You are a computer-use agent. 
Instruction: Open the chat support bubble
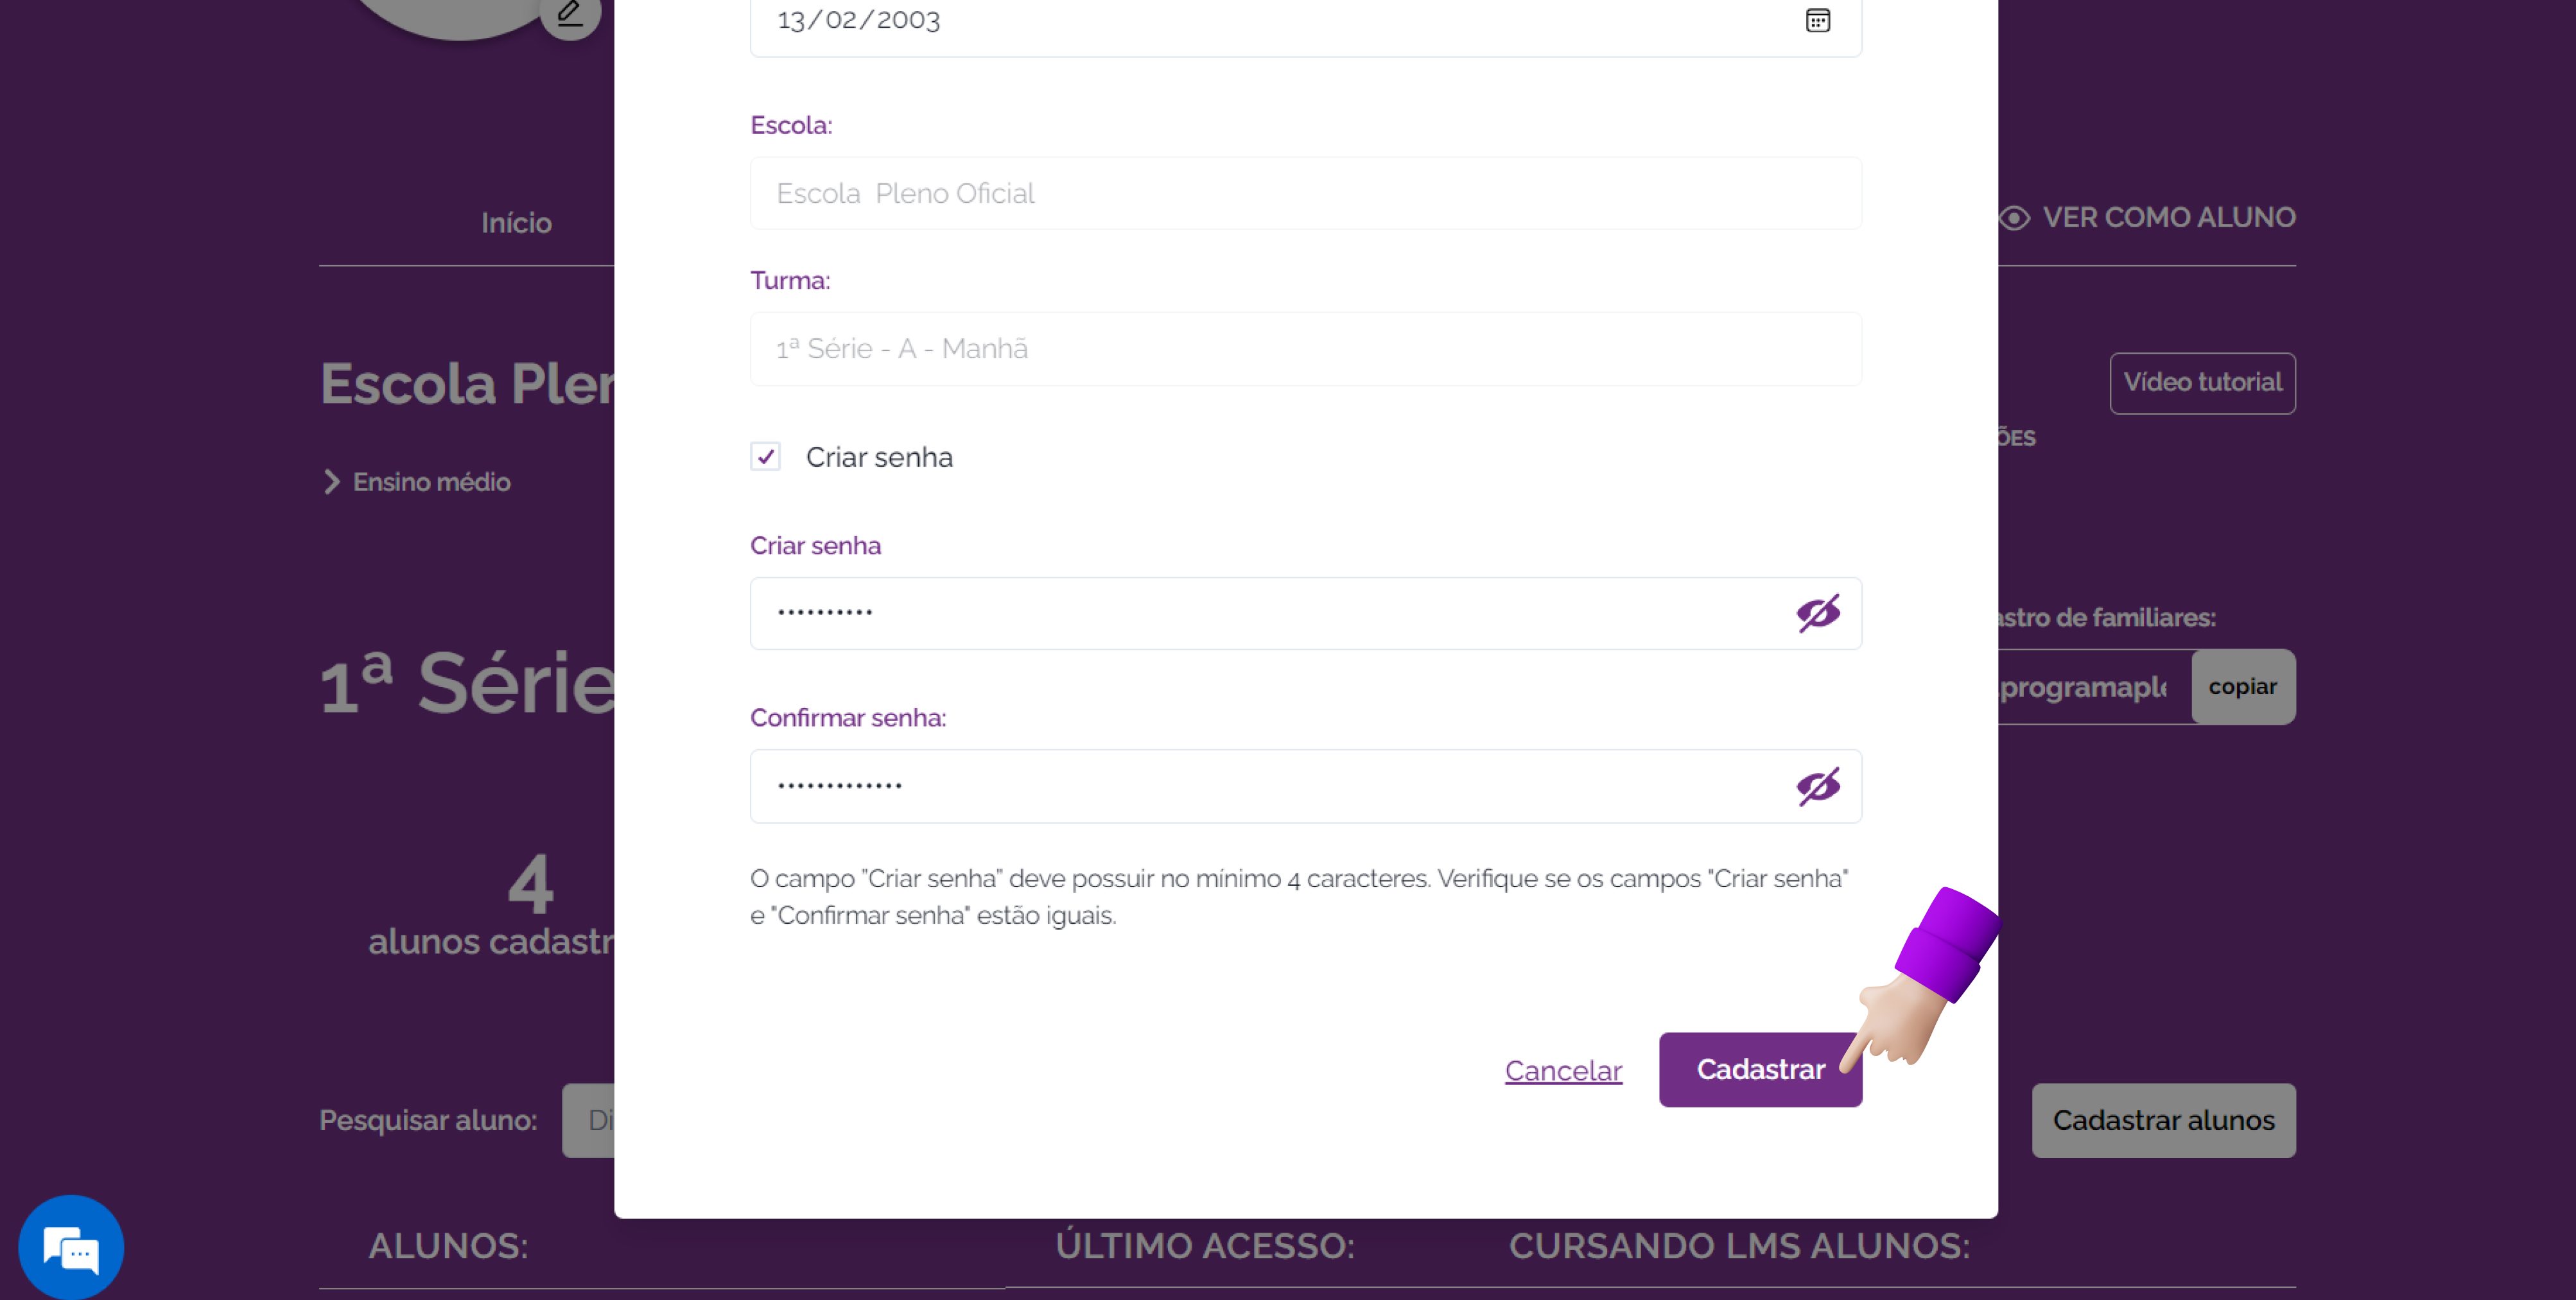click(x=71, y=1248)
